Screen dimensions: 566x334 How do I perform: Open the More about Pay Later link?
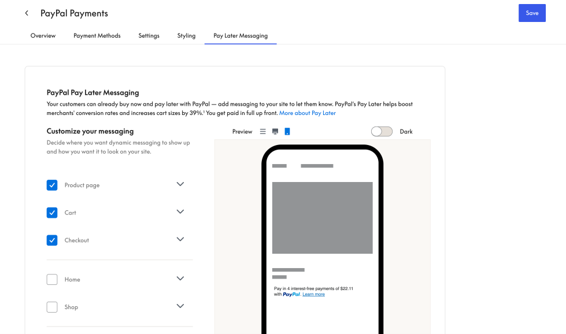click(x=308, y=113)
